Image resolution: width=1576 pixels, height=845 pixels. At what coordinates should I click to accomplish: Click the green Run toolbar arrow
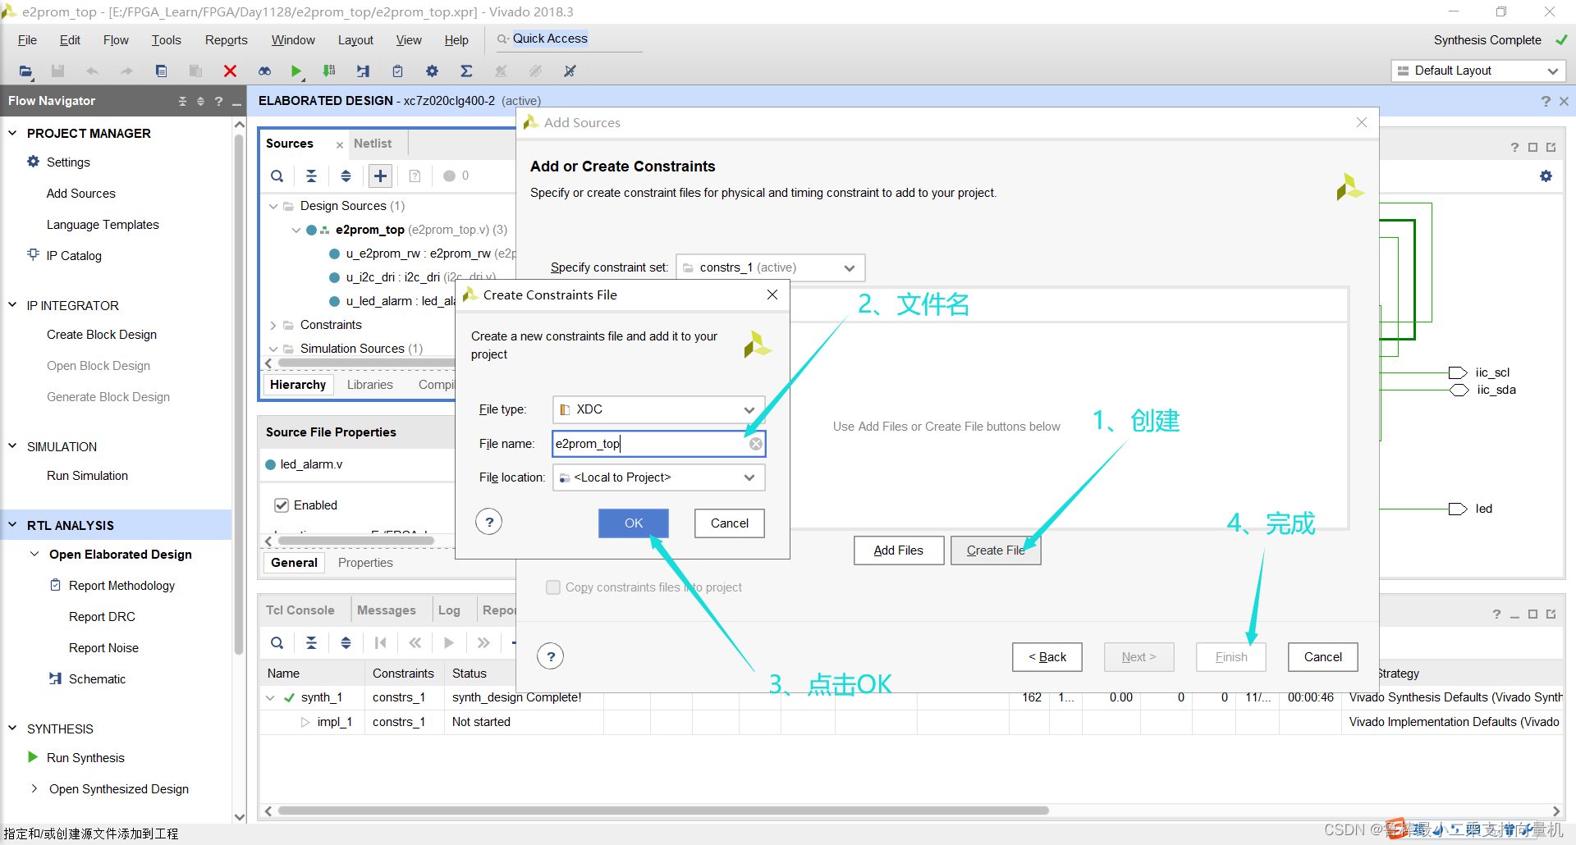coord(296,71)
